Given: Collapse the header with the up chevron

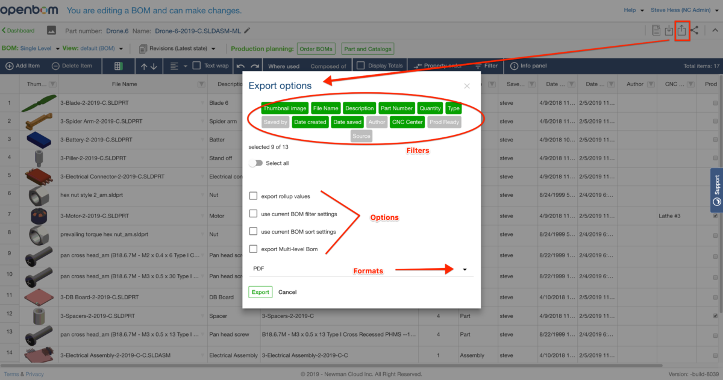Looking at the screenshot, I should tap(715, 30).
